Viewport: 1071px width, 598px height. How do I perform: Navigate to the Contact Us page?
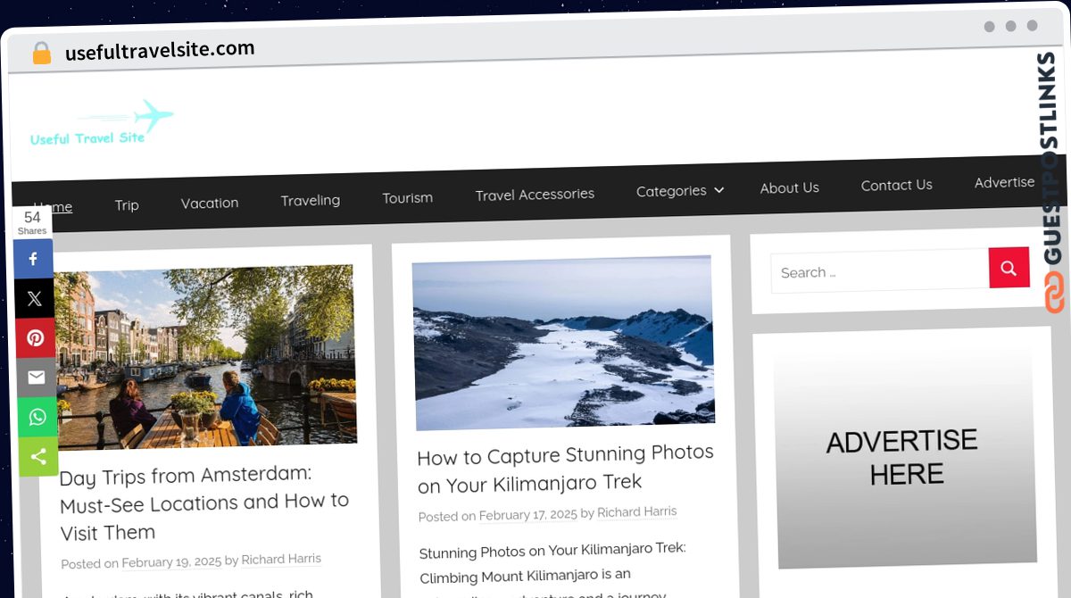pyautogui.click(x=896, y=185)
